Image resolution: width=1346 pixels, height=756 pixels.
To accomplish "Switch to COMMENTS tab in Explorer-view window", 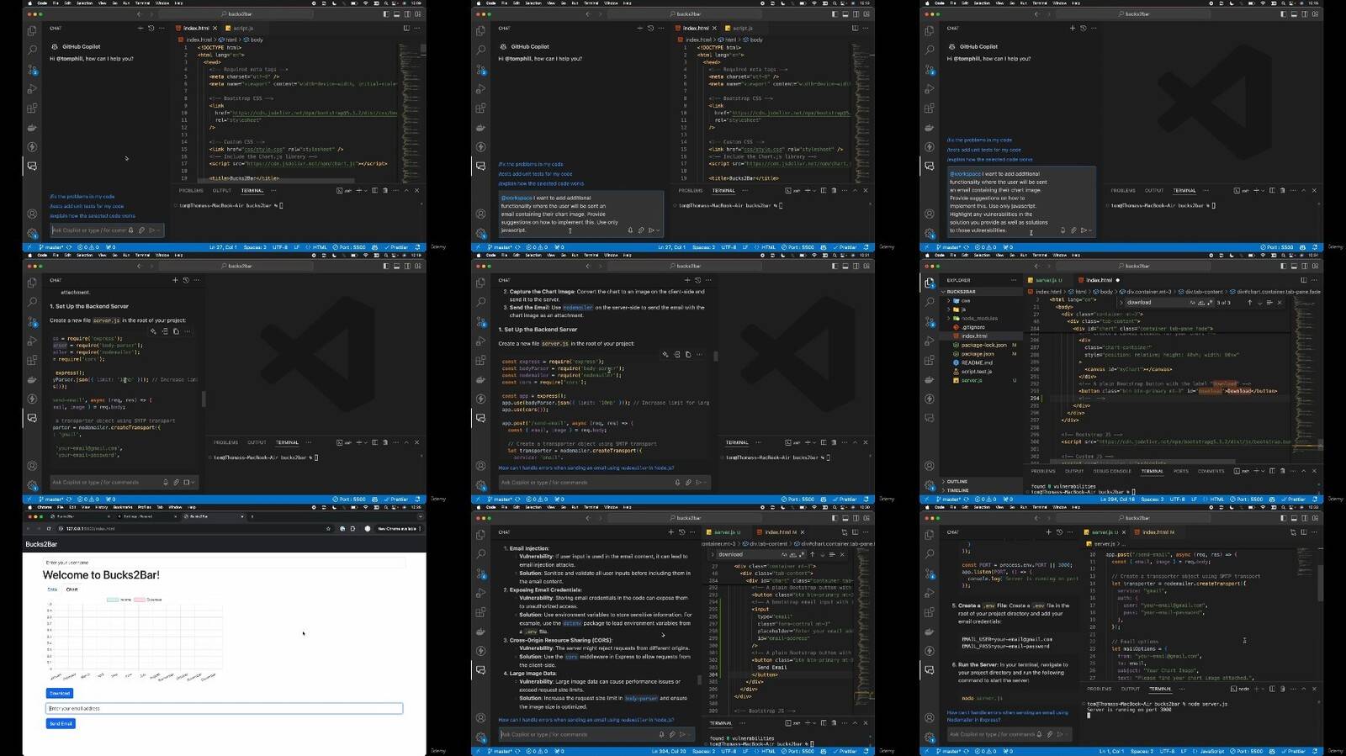I will tap(1211, 471).
